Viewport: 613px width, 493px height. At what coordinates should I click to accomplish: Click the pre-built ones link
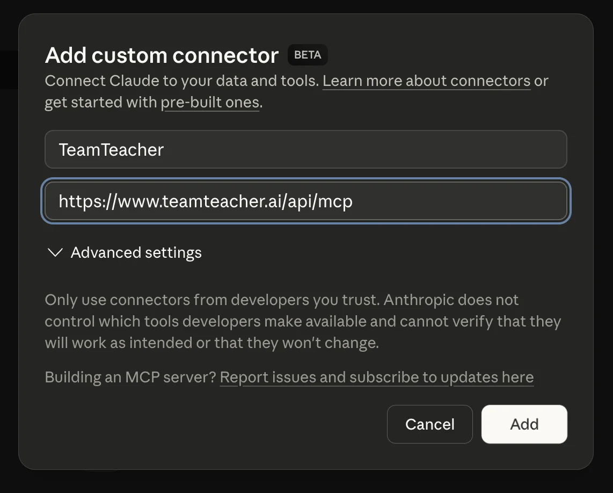tap(210, 102)
